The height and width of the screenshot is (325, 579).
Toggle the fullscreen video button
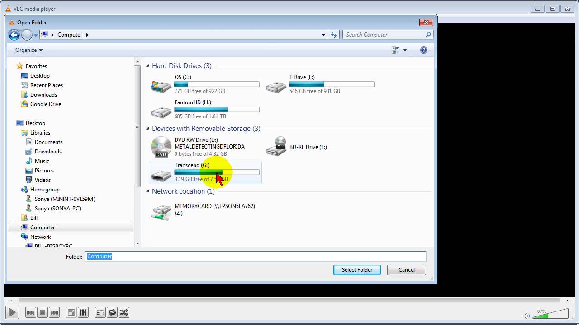70,312
